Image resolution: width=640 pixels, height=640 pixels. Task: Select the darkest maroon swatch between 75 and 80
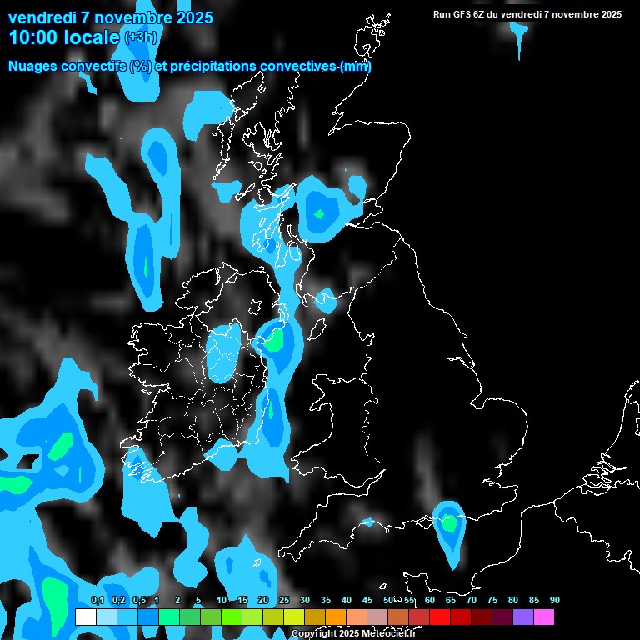pyautogui.click(x=502, y=617)
